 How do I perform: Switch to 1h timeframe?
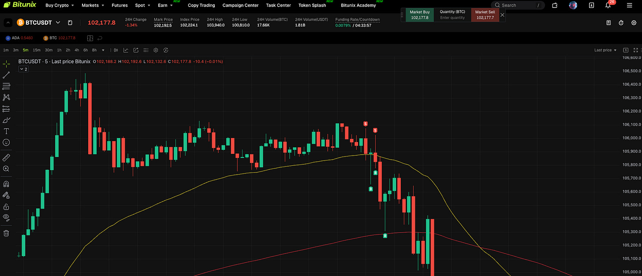pos(59,50)
